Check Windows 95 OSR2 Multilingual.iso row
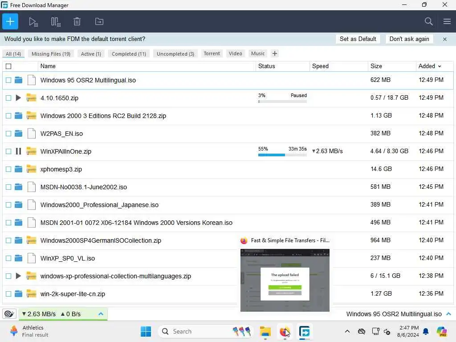The width and height of the screenshot is (456, 342). click(x=8, y=80)
